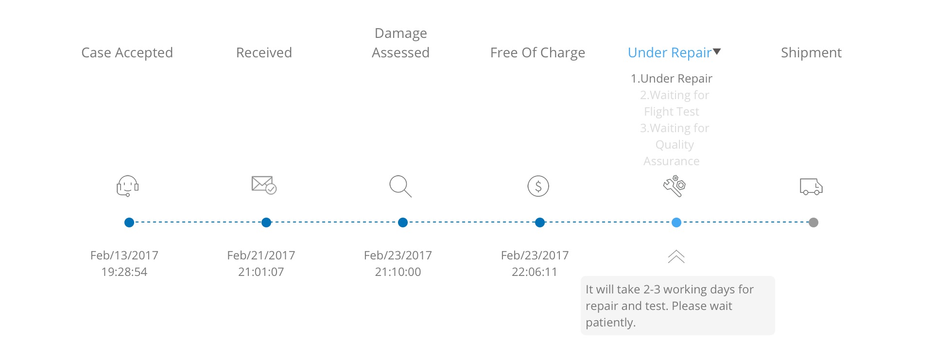Click the Free Of Charge stage label
This screenshot has width=936, height=359.
[x=537, y=52]
